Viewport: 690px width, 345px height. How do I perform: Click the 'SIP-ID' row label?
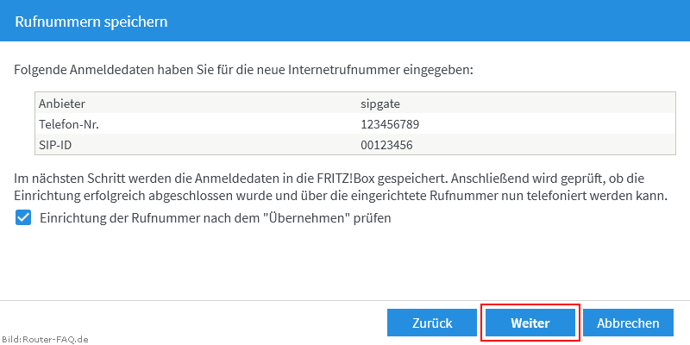(x=55, y=145)
